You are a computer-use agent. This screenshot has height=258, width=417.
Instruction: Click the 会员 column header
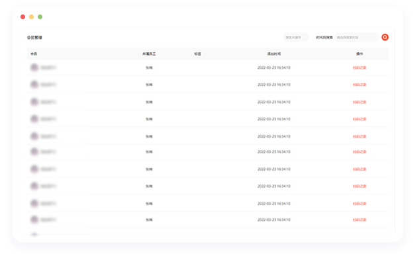(34, 54)
